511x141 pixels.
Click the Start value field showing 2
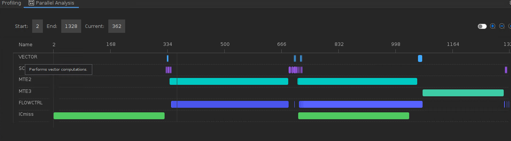tap(38, 26)
